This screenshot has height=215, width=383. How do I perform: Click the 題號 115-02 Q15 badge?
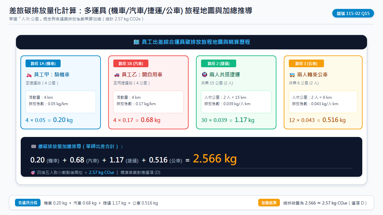click(353, 13)
